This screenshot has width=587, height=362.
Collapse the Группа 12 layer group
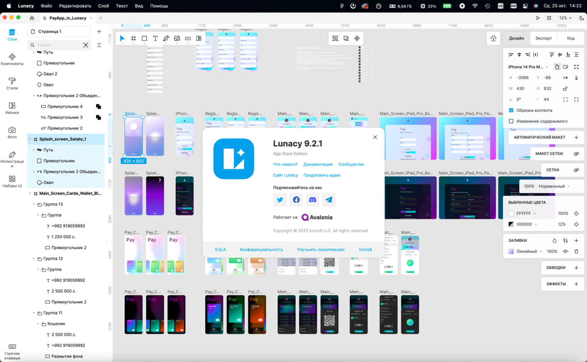point(34,259)
